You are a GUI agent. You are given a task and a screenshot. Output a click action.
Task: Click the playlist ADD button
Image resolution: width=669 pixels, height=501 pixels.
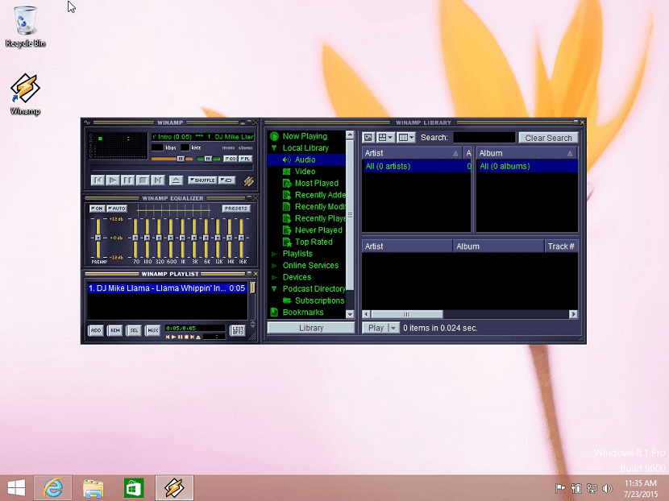click(x=96, y=330)
